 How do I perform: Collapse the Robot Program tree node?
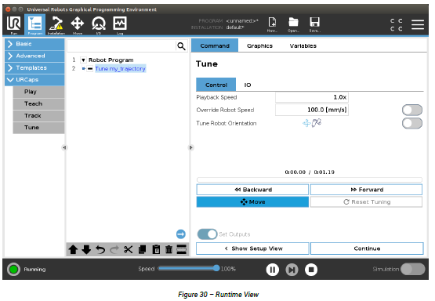pyautogui.click(x=83, y=60)
